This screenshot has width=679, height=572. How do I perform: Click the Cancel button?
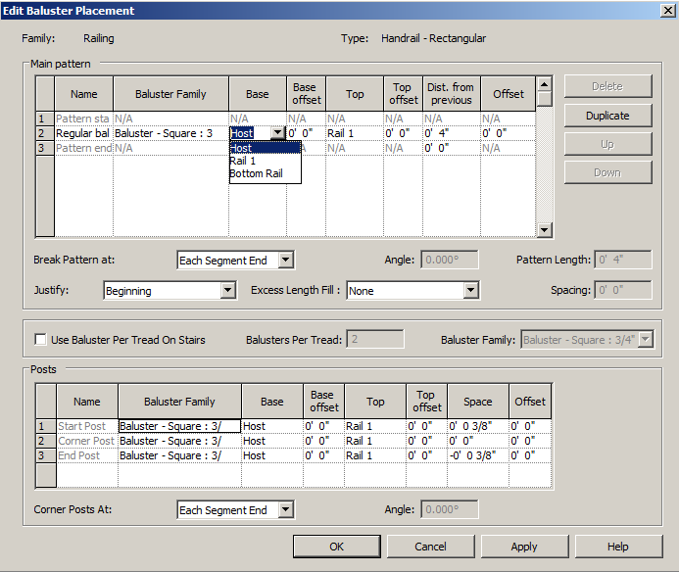click(430, 547)
